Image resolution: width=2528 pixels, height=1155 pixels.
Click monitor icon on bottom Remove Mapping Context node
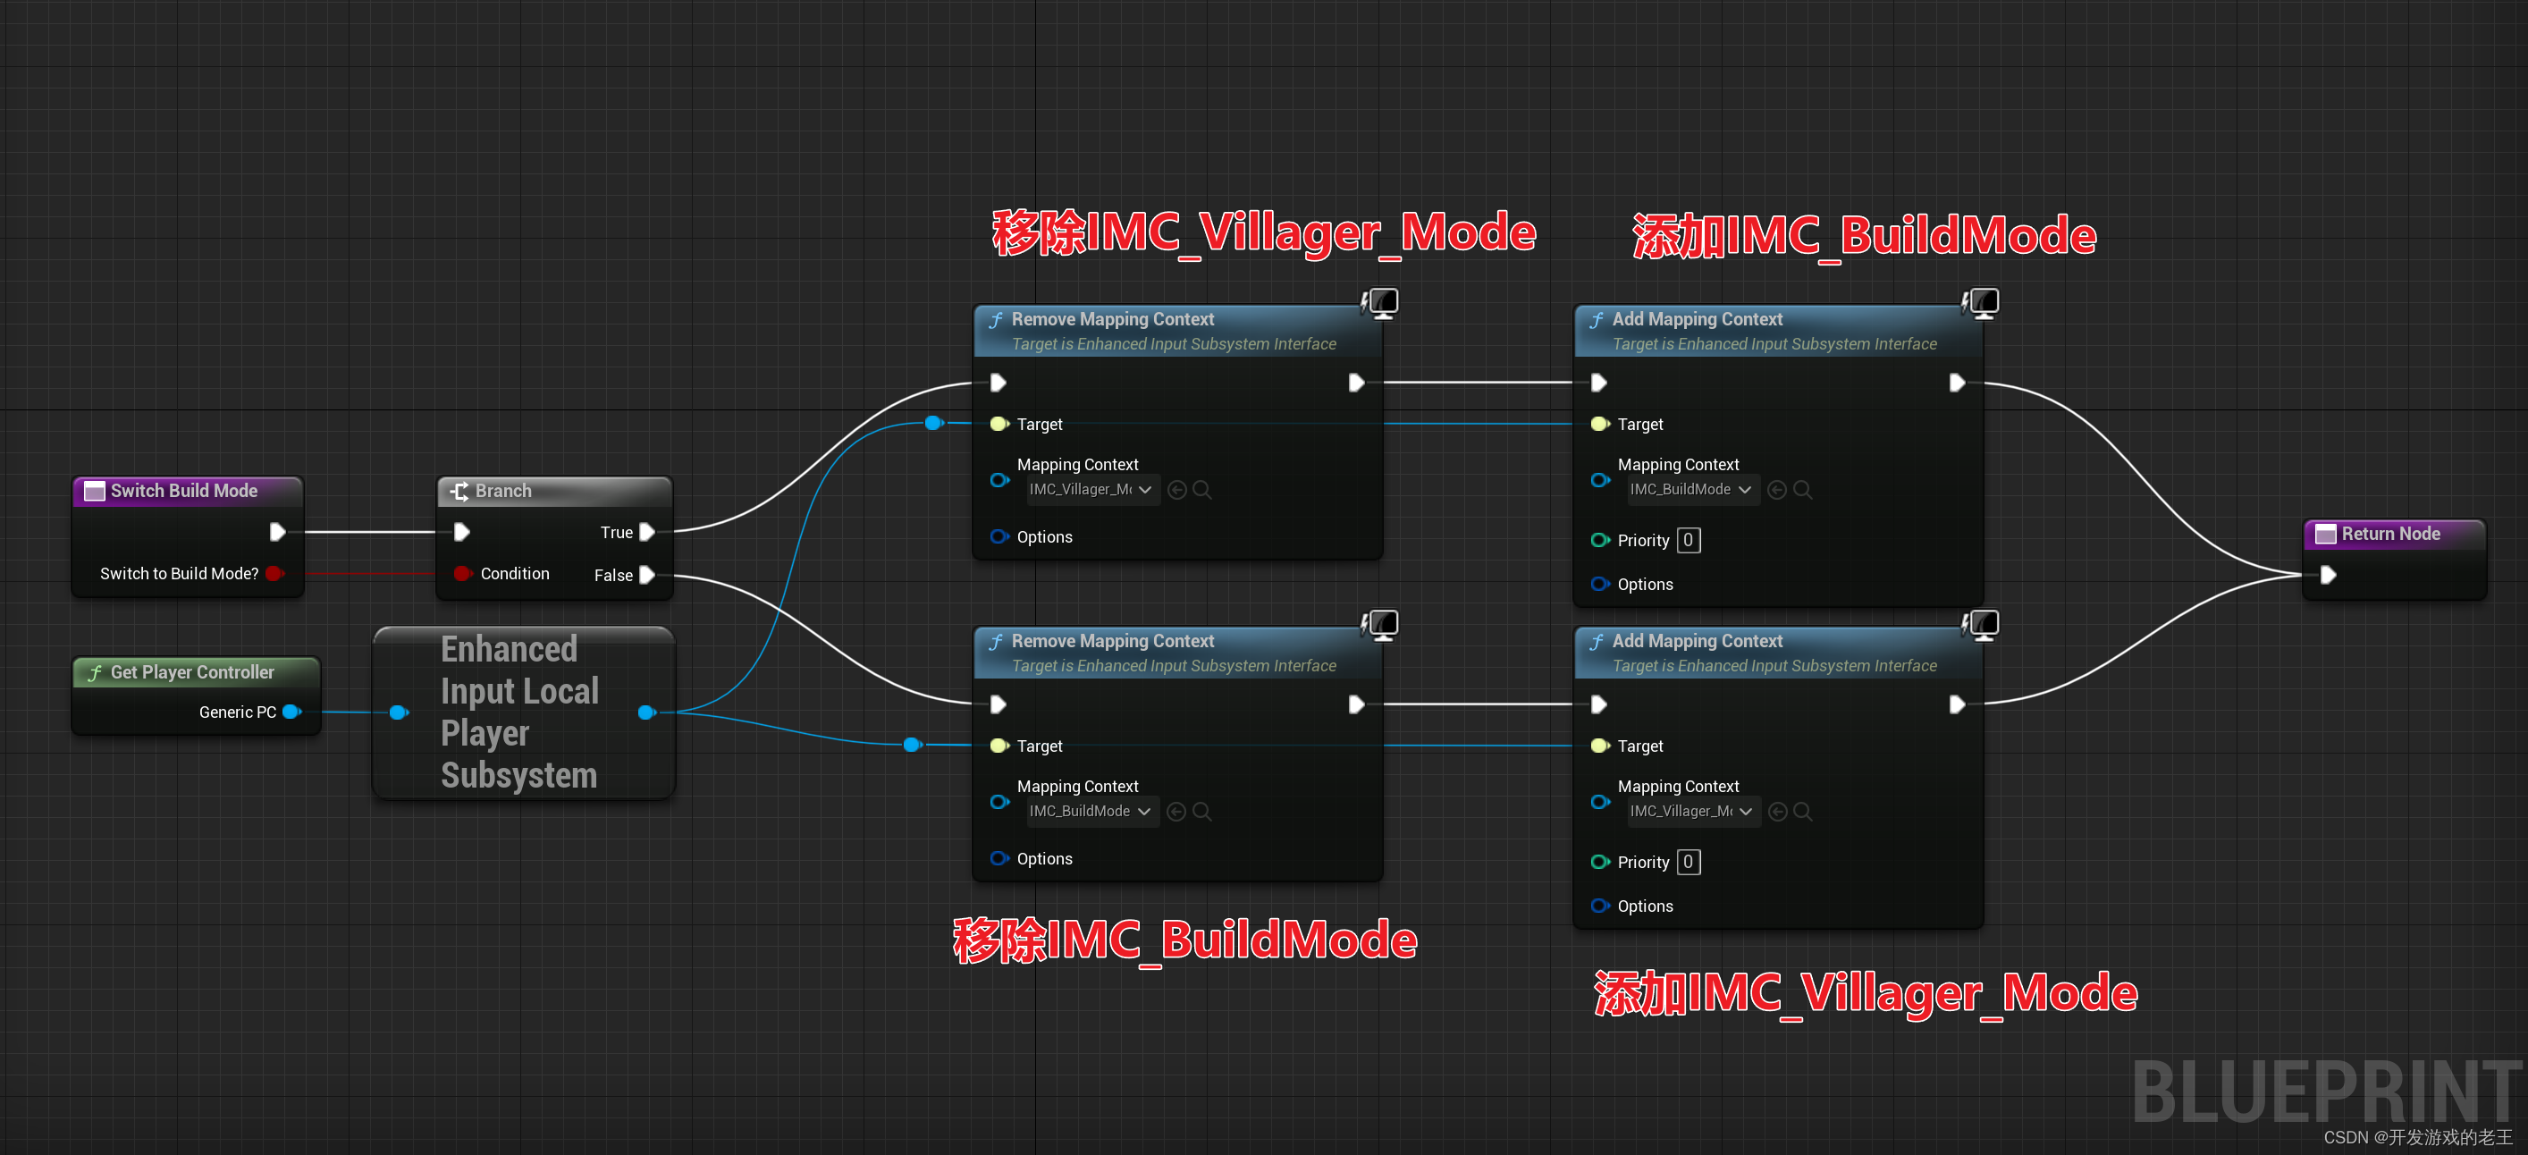pyautogui.click(x=1382, y=624)
